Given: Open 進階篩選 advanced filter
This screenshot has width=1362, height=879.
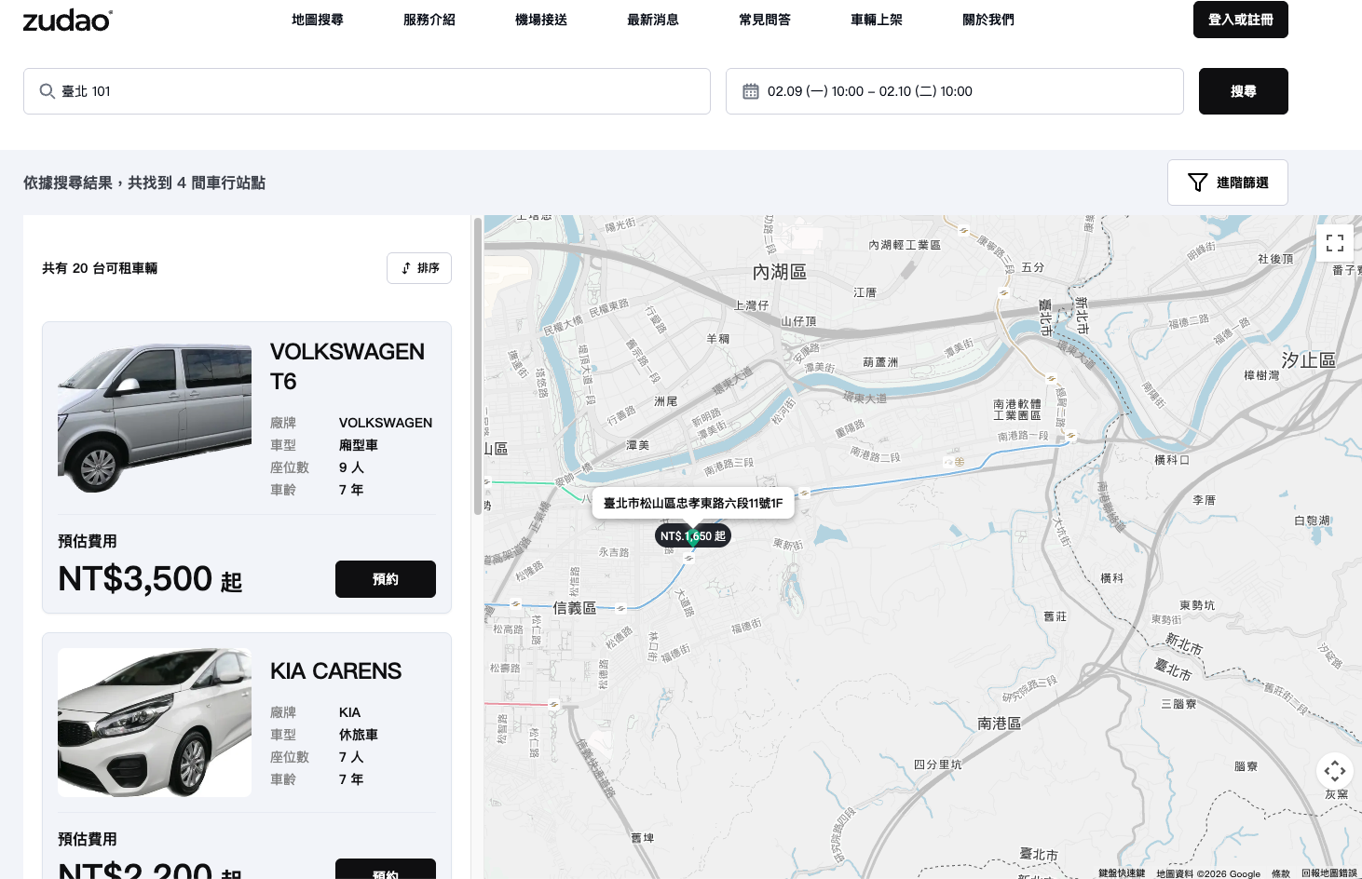Looking at the screenshot, I should [1228, 183].
